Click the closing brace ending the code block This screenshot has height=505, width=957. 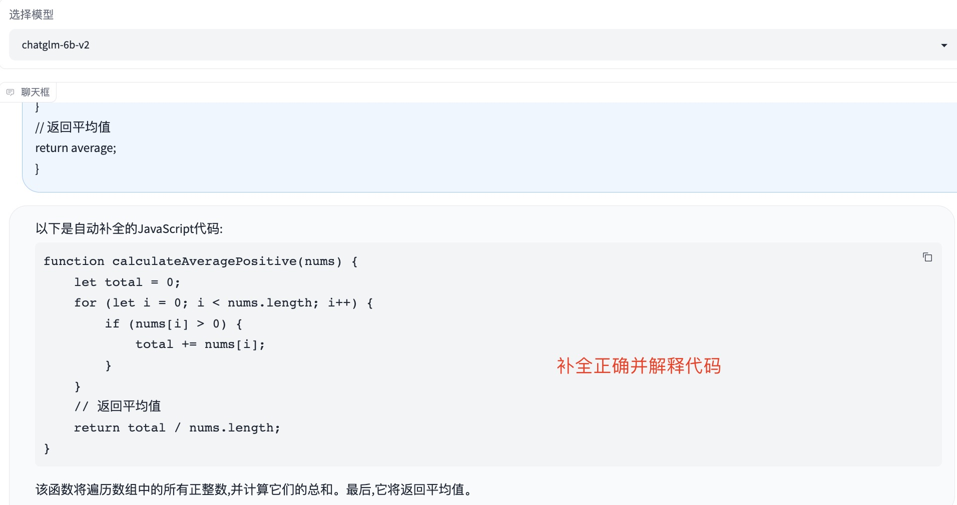[47, 449]
